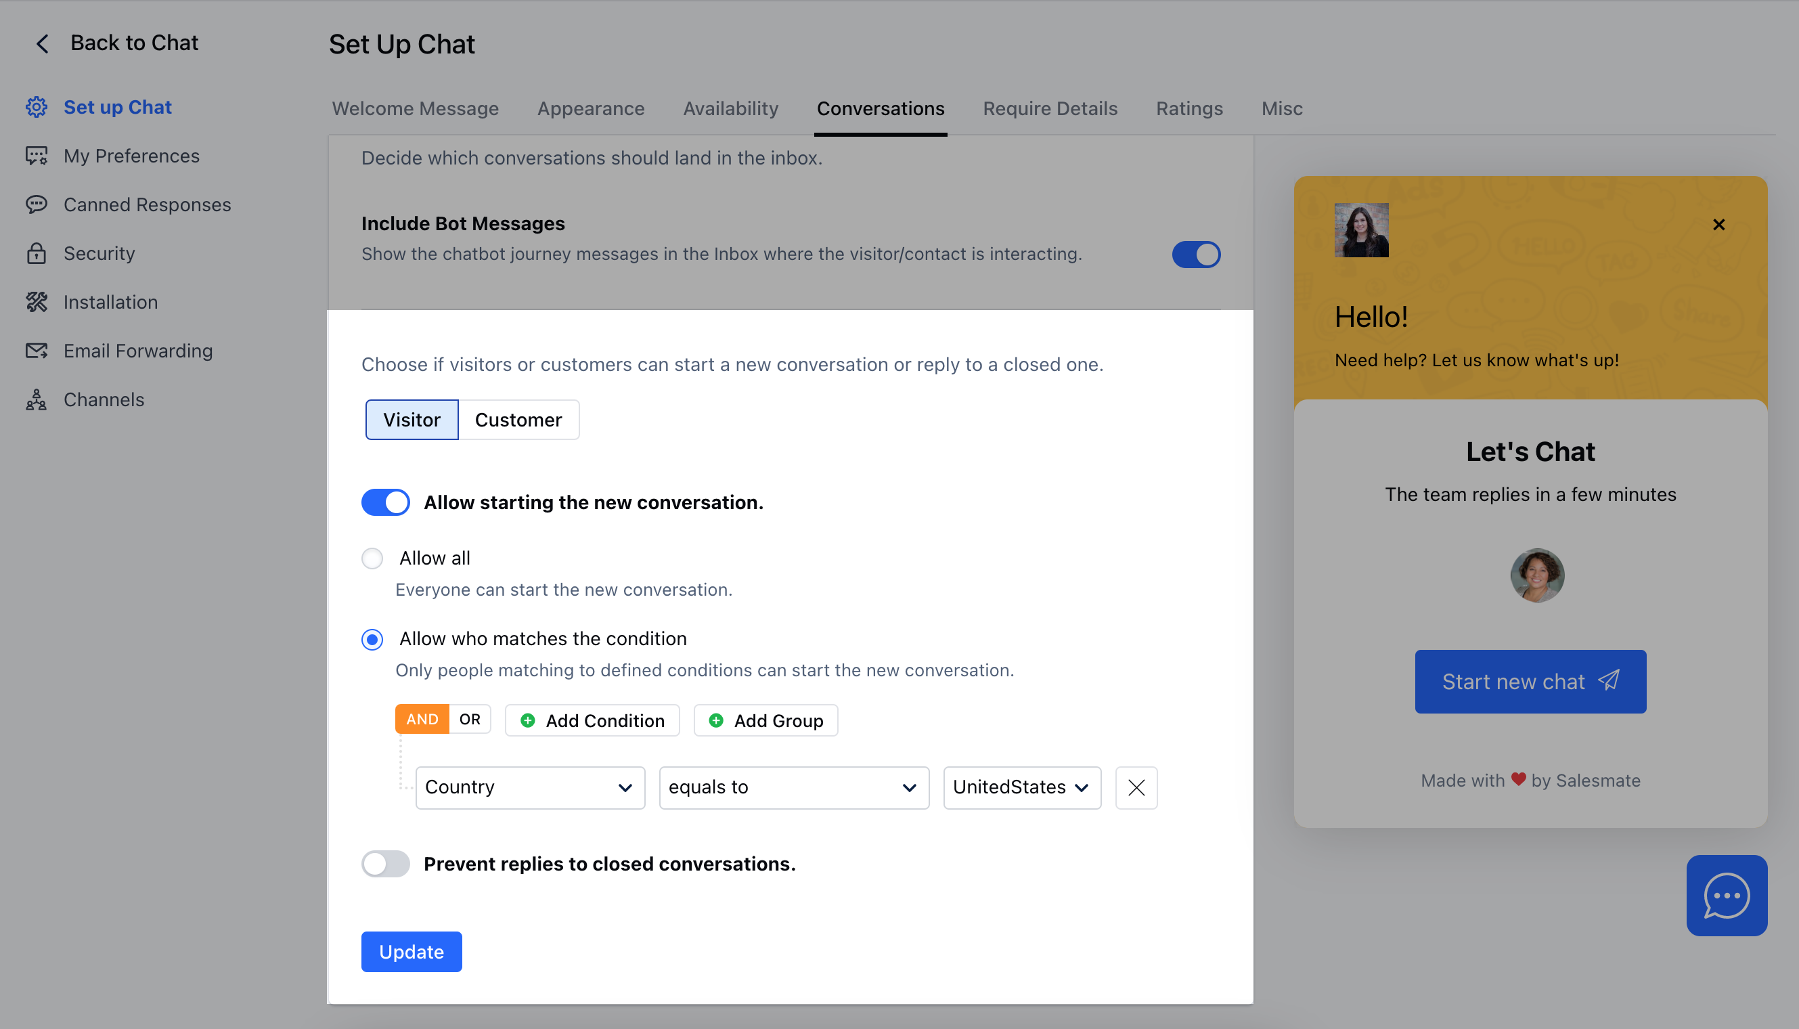This screenshot has width=1799, height=1029.
Task: Click the green plus icon on Add Condition
Action: point(527,720)
